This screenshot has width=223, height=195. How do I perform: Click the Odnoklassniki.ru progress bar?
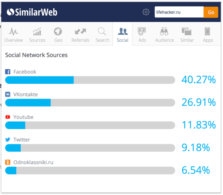[x=90, y=170]
